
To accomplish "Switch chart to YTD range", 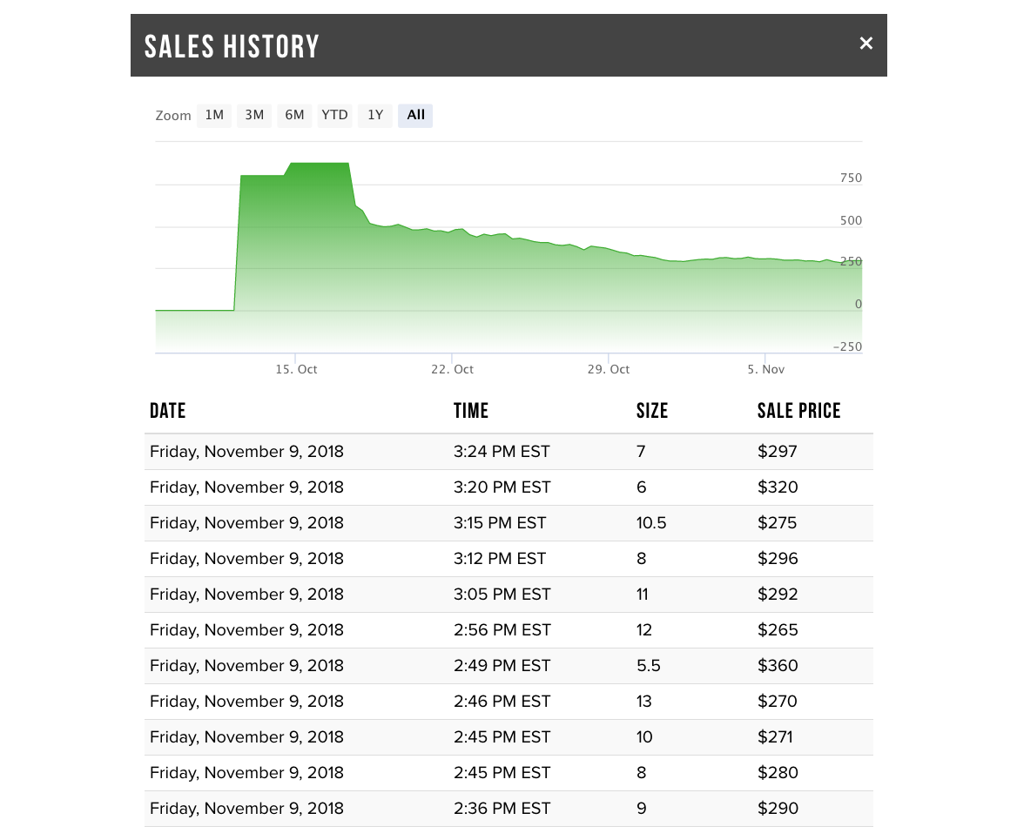I will (x=334, y=115).
